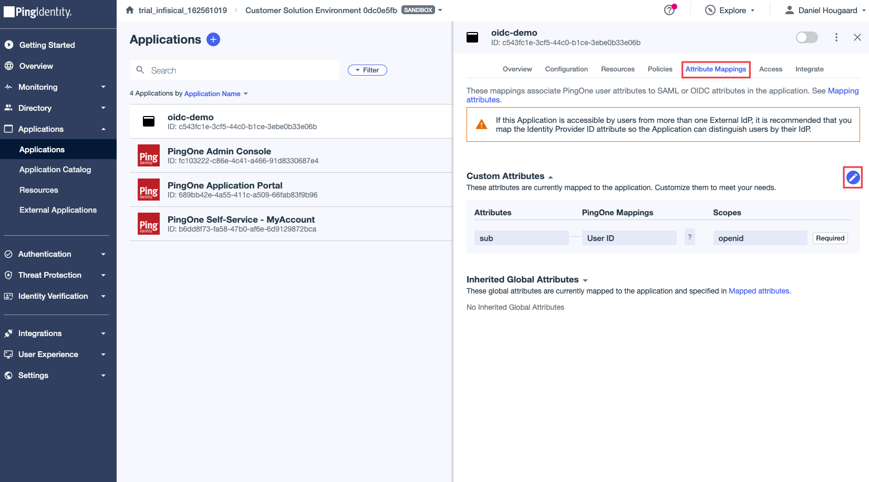Switch to the Policies tab
Image resolution: width=869 pixels, height=482 pixels.
point(660,69)
